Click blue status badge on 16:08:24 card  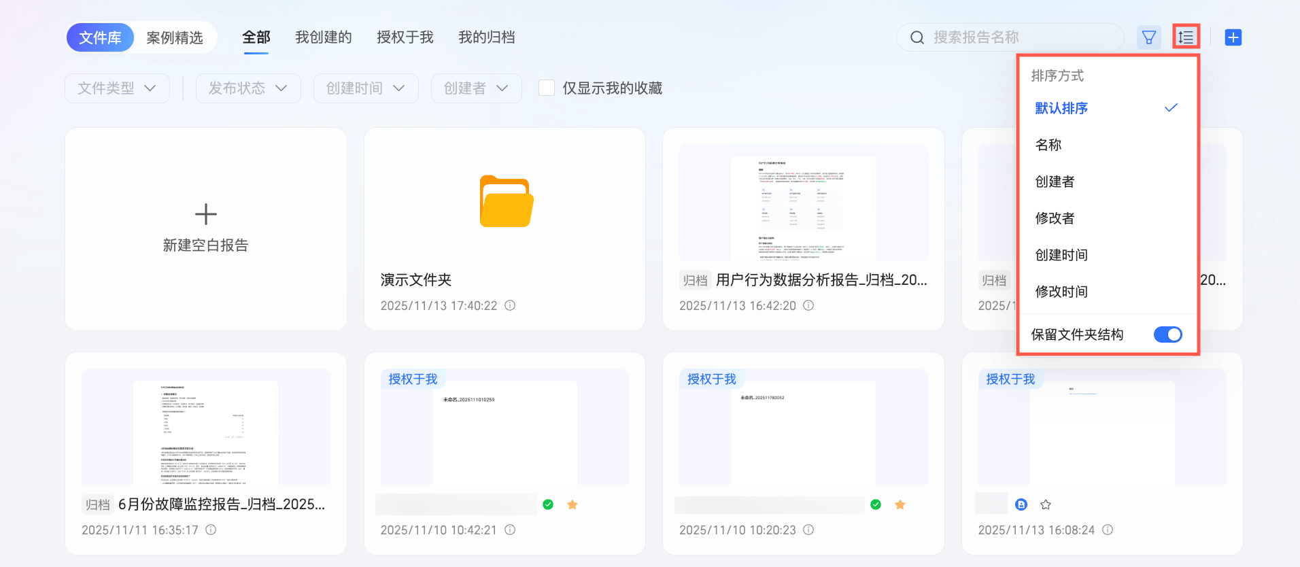coord(1021,504)
